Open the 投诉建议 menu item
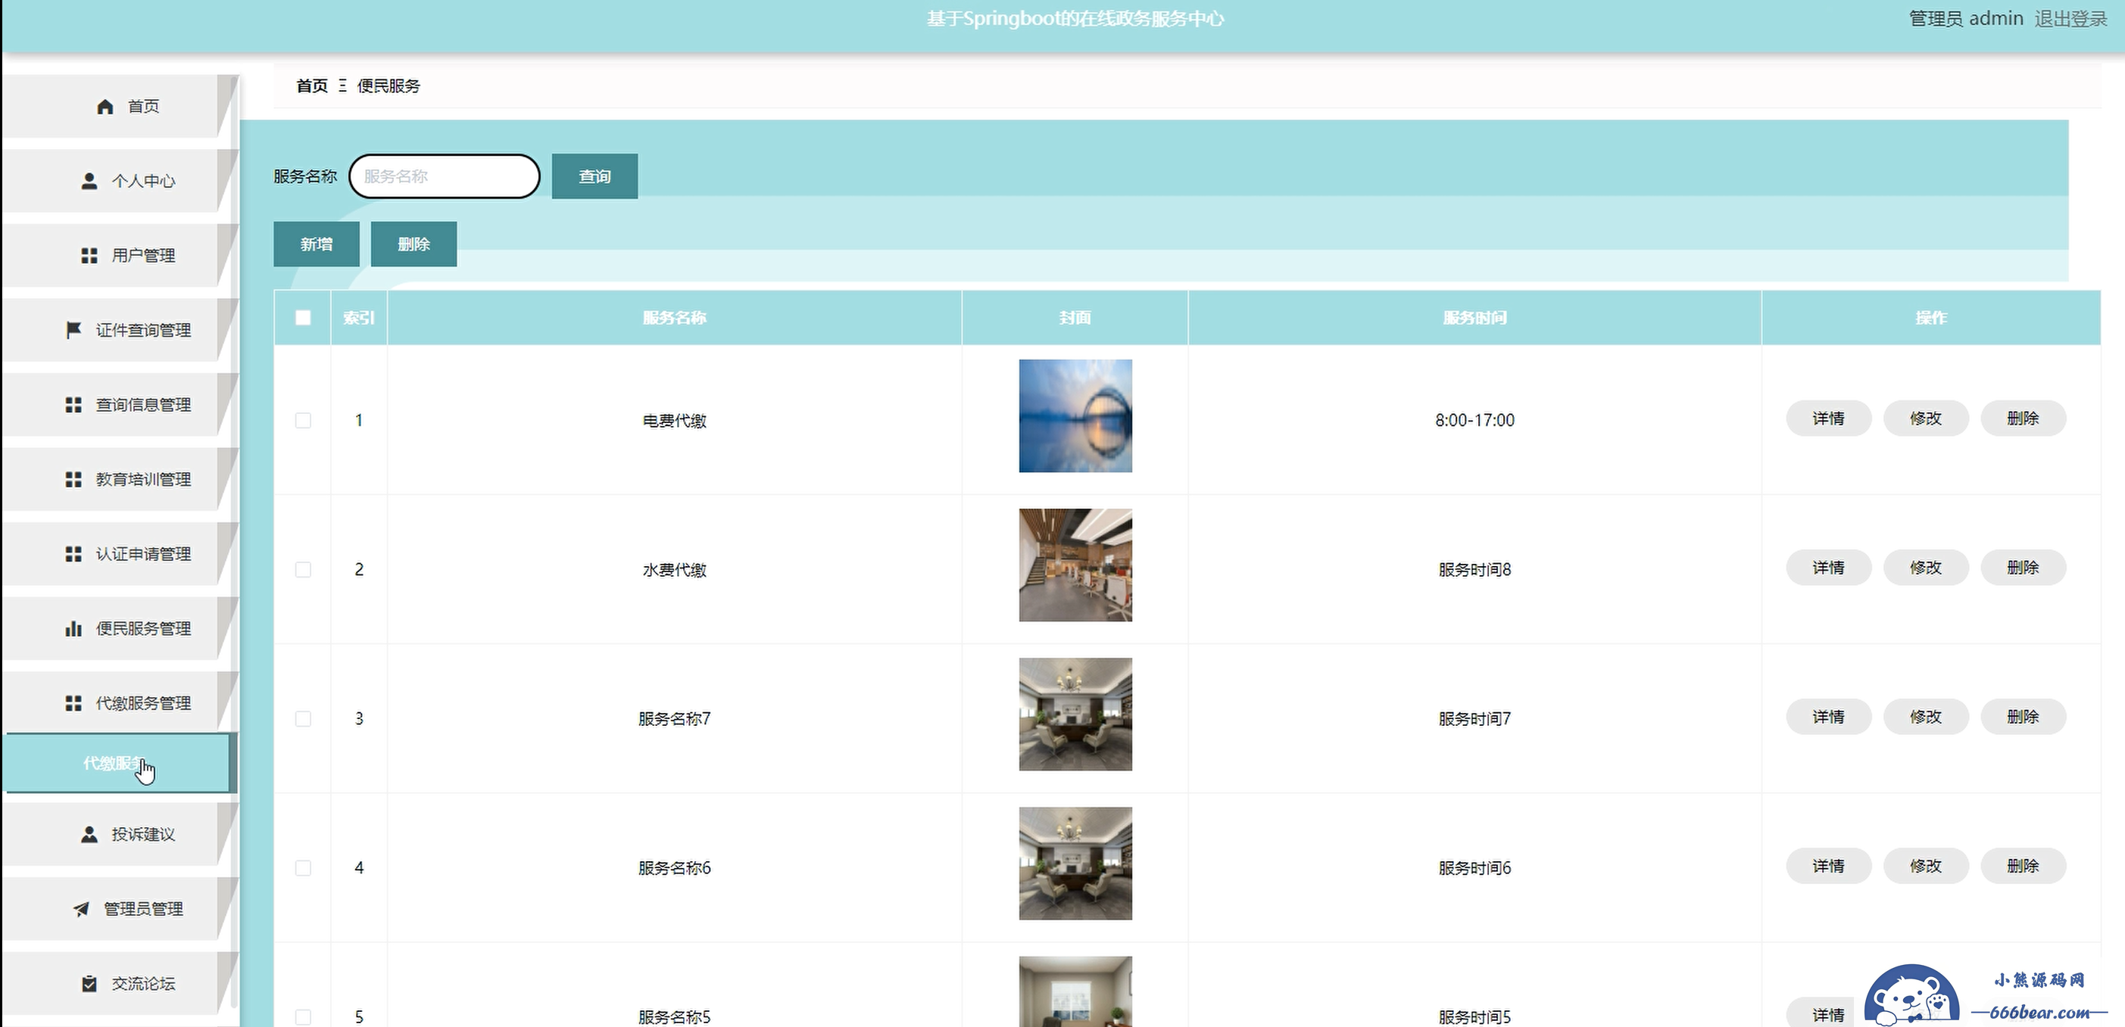Image resolution: width=2125 pixels, height=1027 pixels. (x=120, y=835)
